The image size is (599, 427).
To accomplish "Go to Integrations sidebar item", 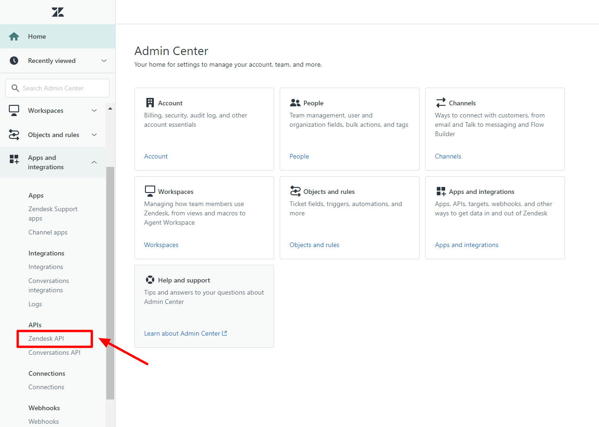I will click(46, 267).
